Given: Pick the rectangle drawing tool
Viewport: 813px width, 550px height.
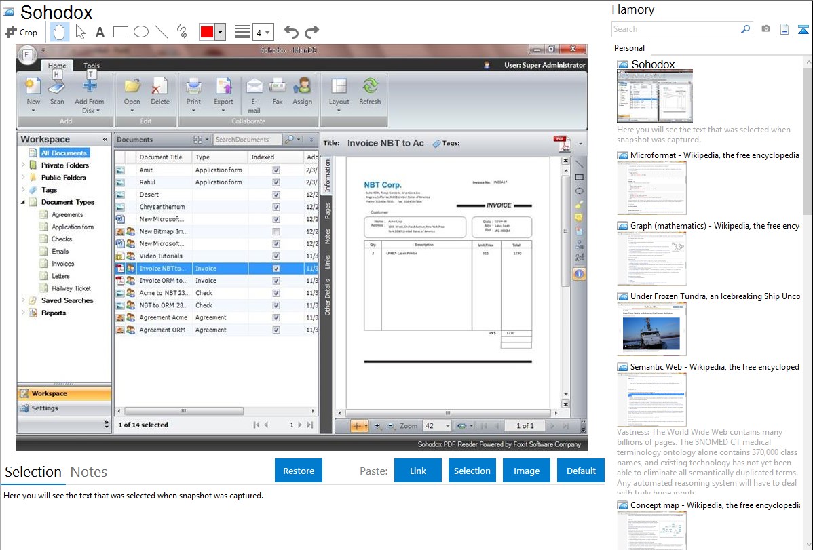Looking at the screenshot, I should 120,32.
